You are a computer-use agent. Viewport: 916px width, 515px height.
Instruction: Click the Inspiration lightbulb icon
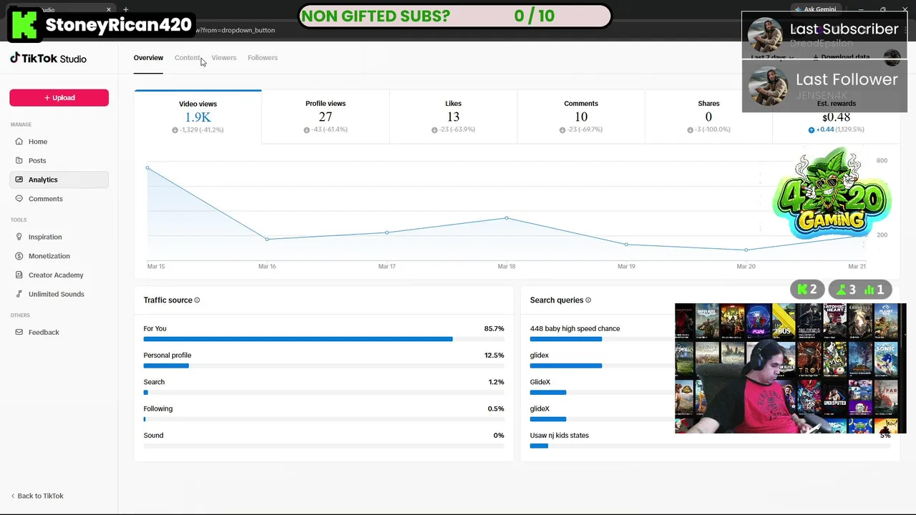[19, 237]
